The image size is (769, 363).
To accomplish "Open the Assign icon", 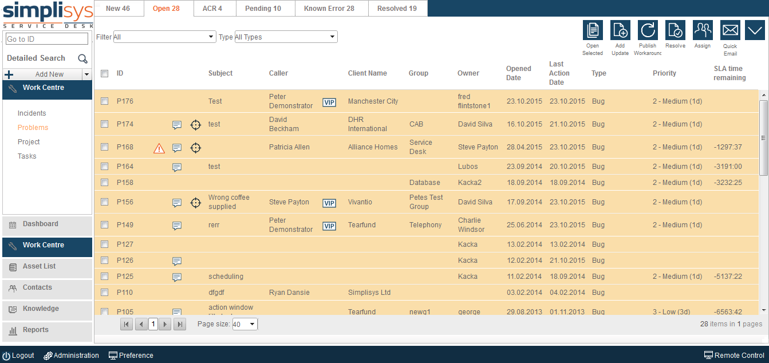I will (703, 30).
